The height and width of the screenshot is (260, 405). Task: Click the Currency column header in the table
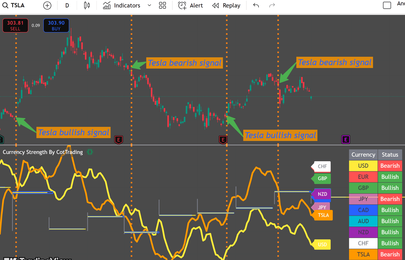click(x=363, y=155)
